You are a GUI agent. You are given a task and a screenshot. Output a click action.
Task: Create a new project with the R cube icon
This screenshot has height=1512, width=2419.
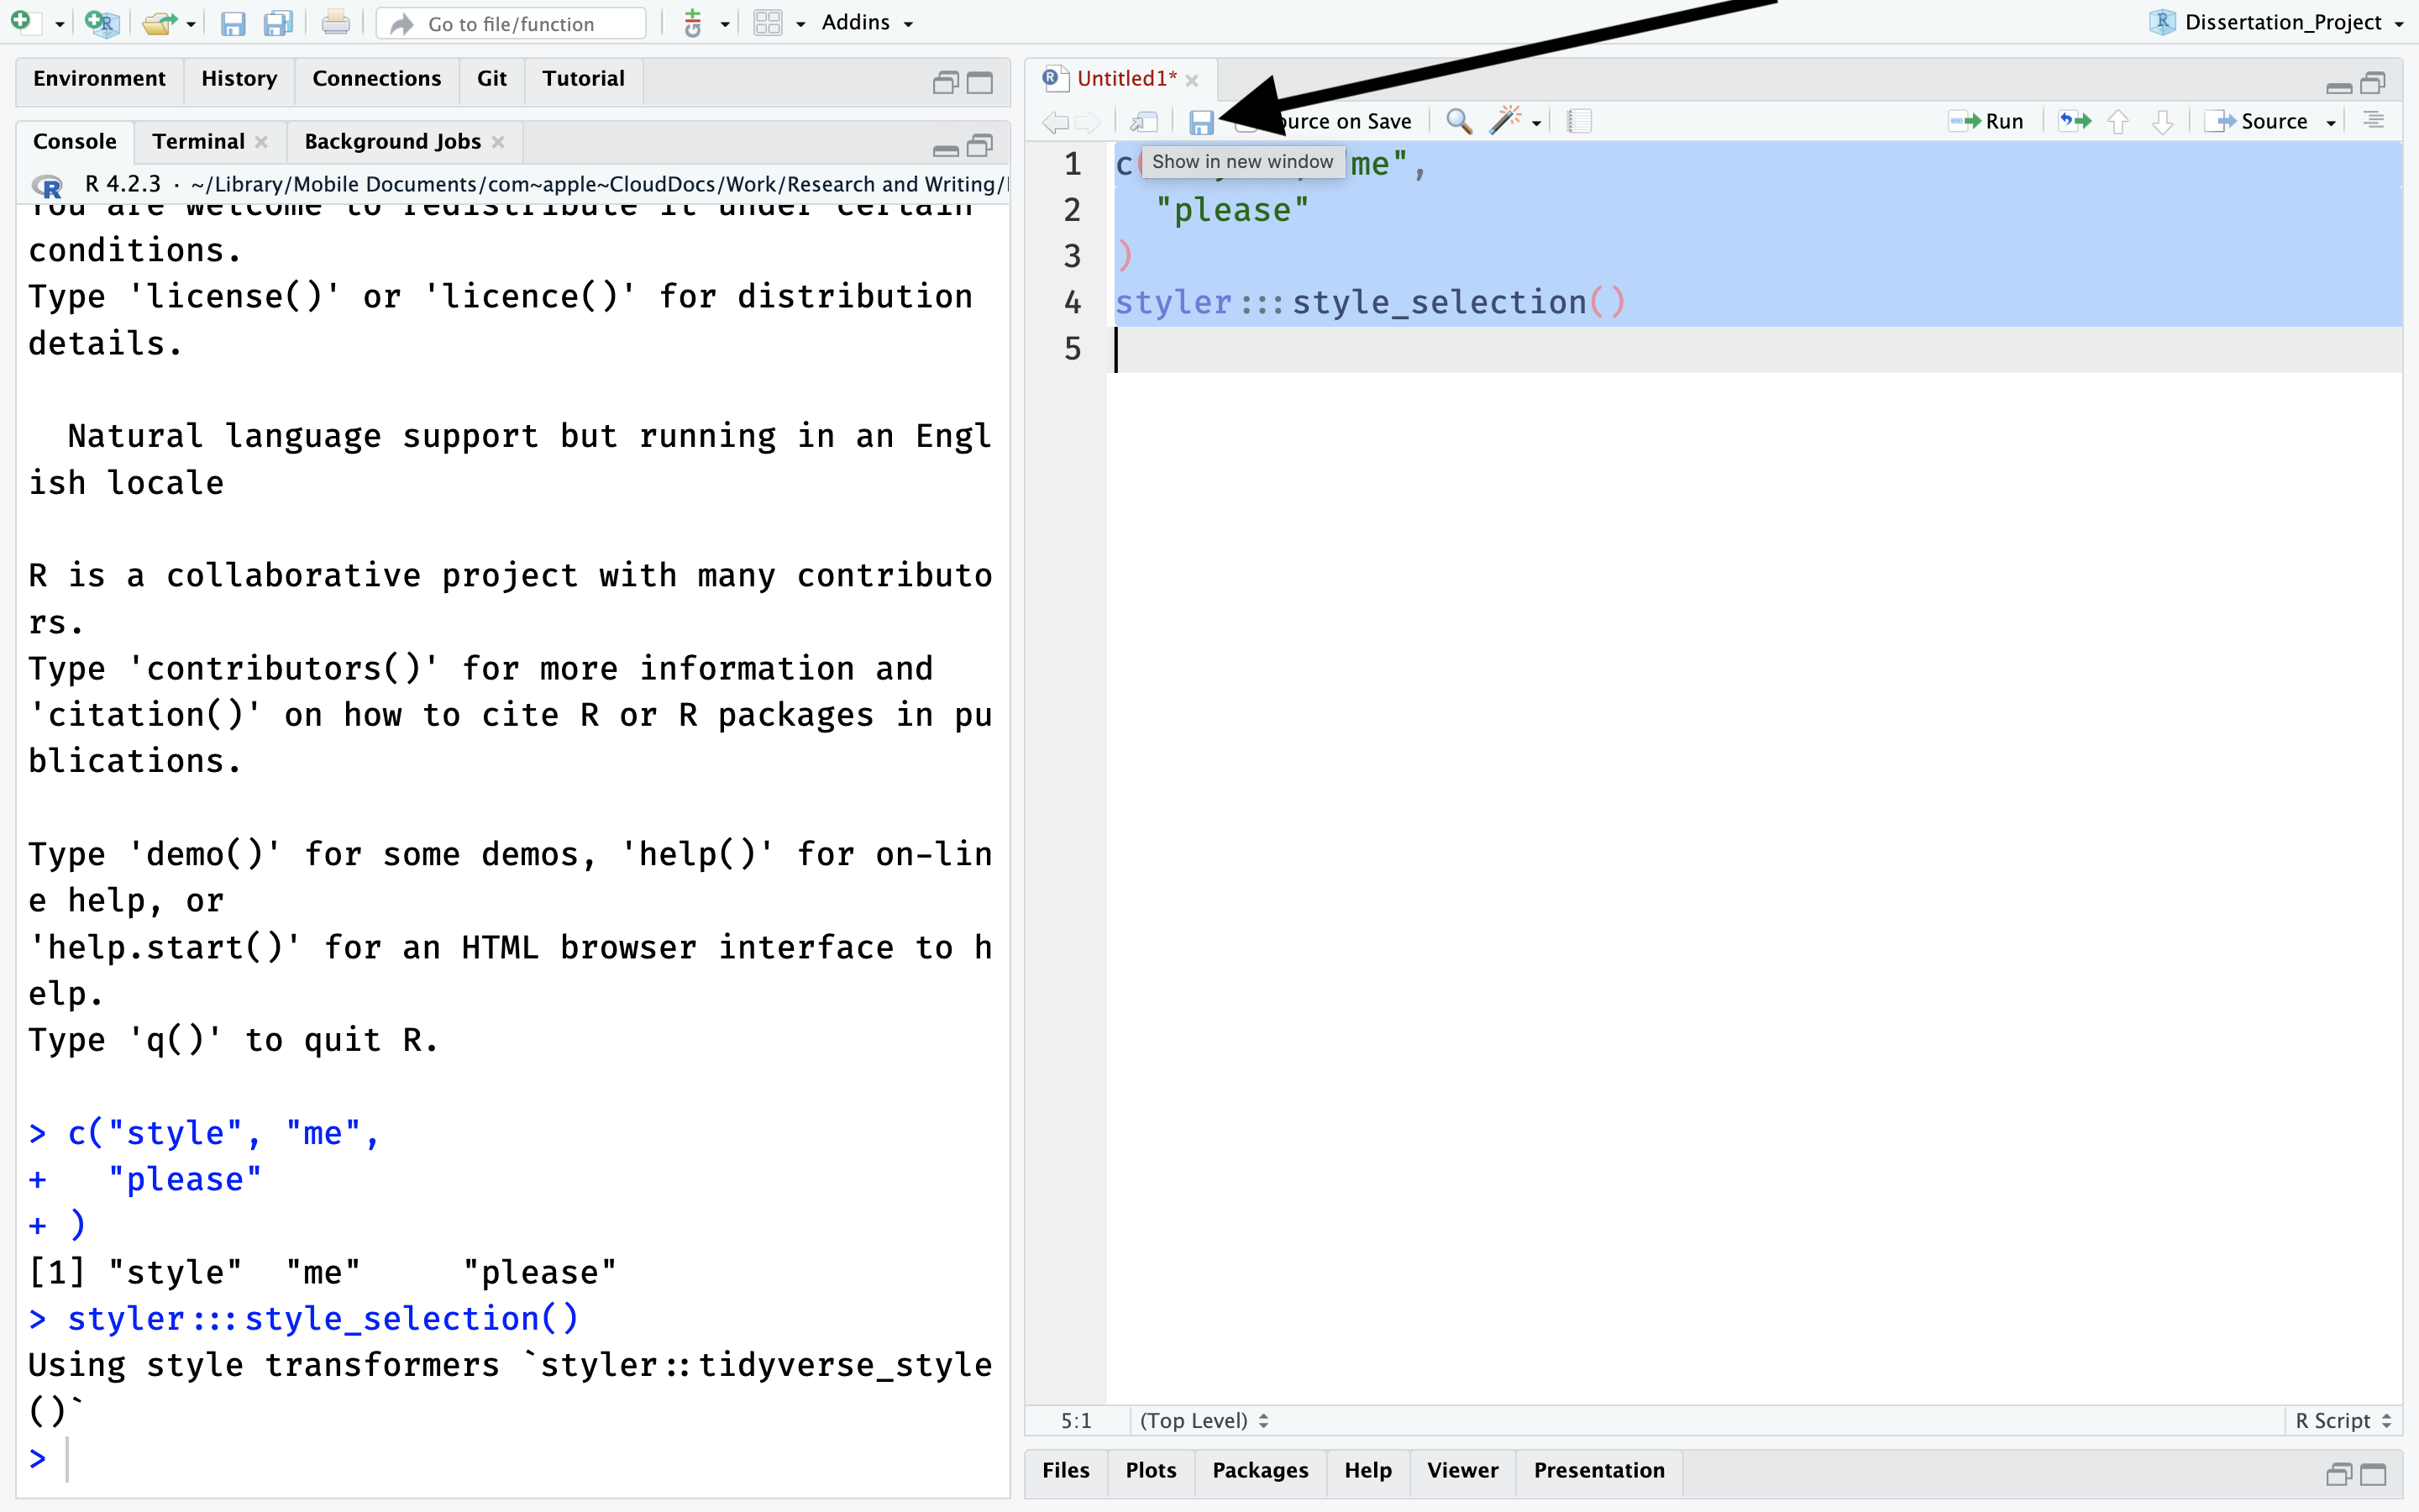[101, 22]
